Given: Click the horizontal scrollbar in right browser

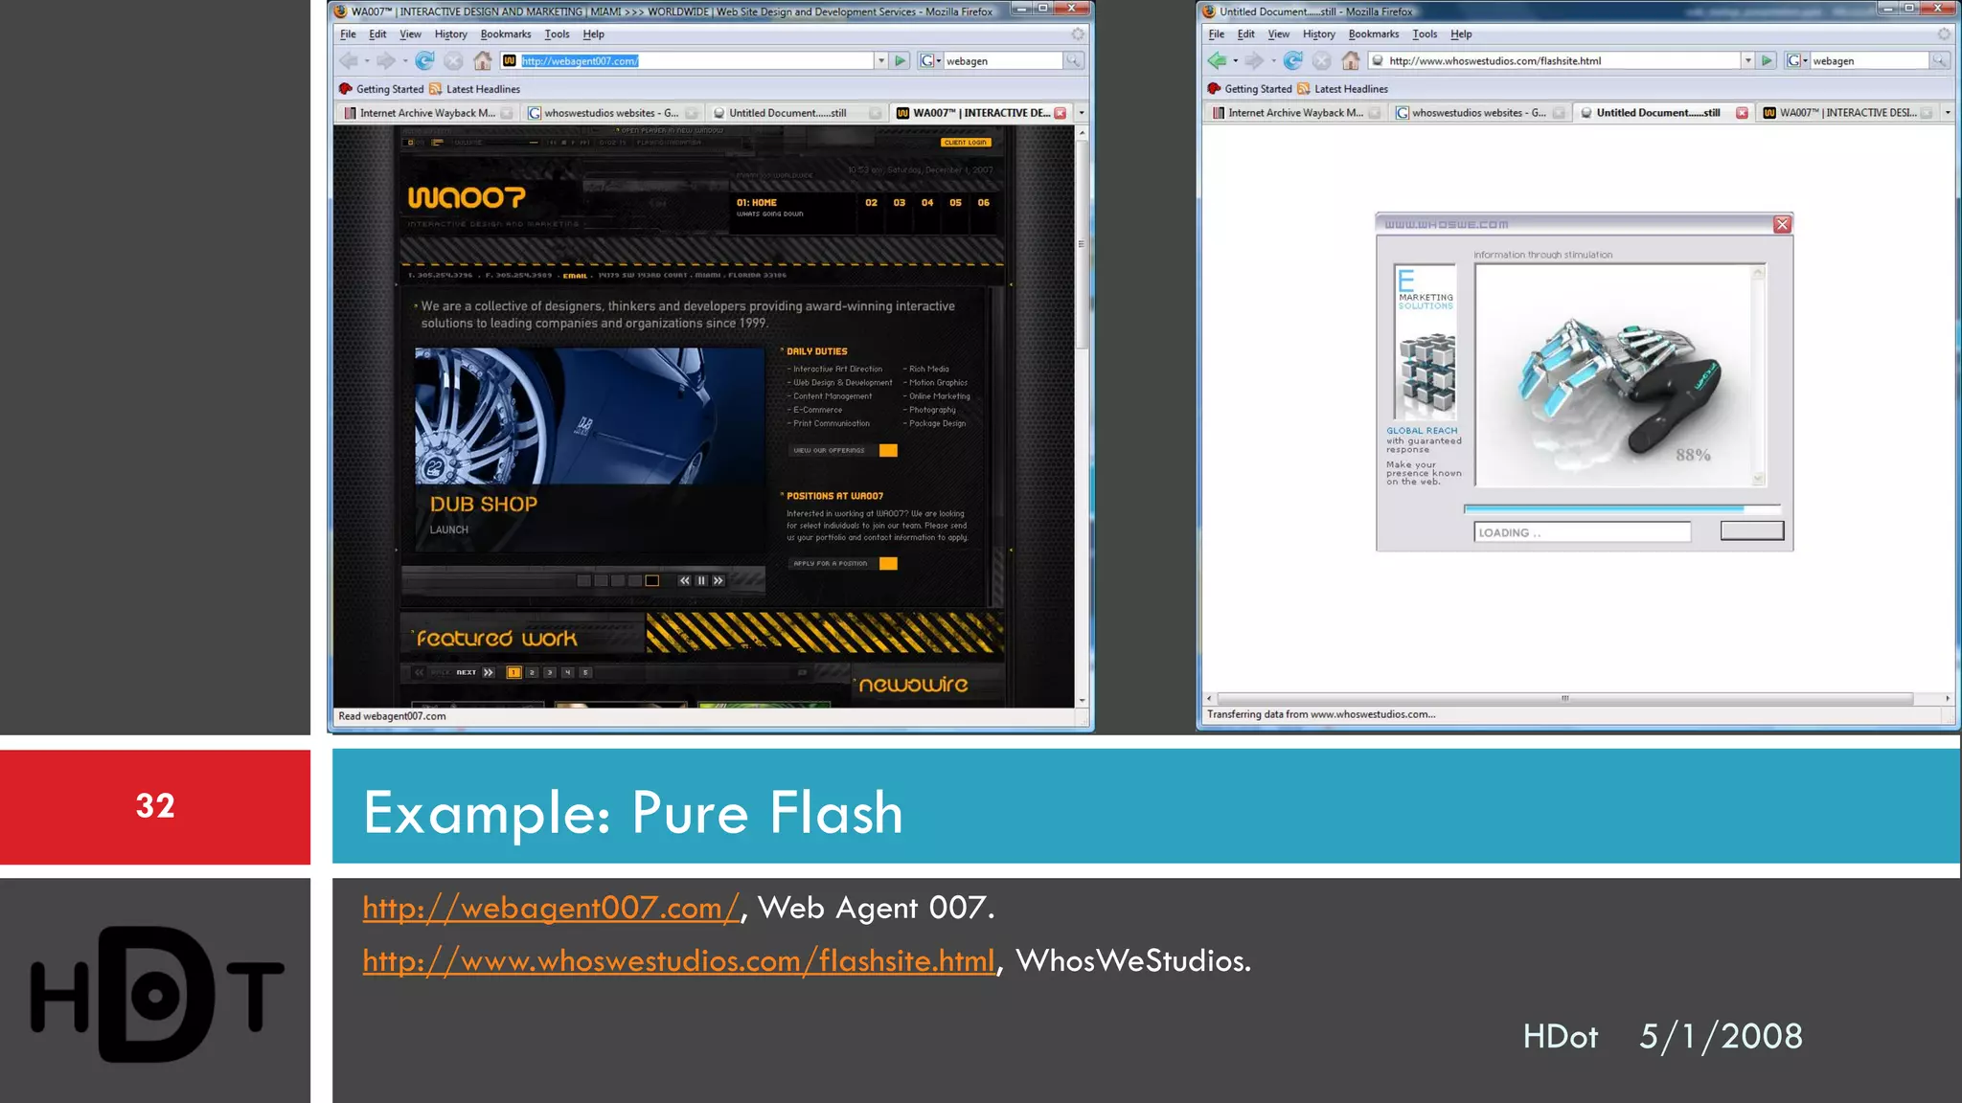Looking at the screenshot, I should click(x=1564, y=698).
